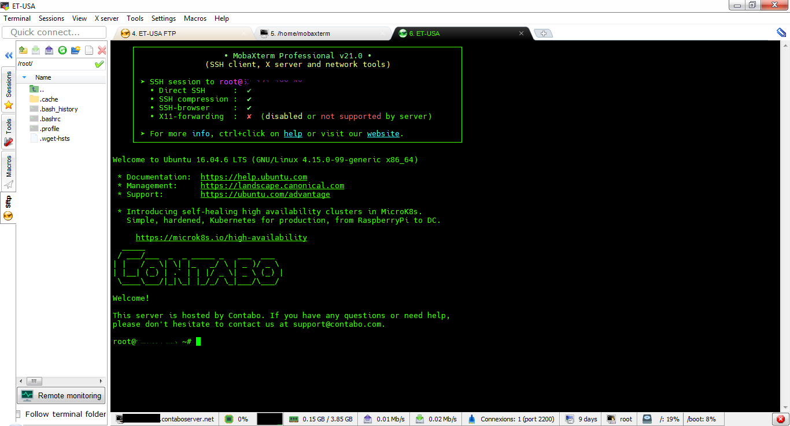
Task: Click the 9 days uptime indicator
Action: pyautogui.click(x=582, y=419)
